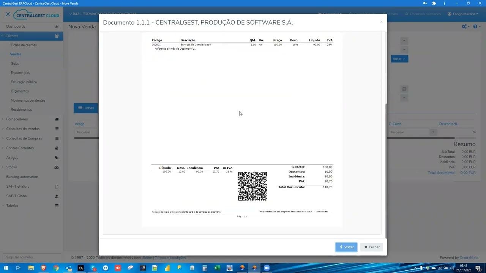Open Zoom from the taskbar

tap(267, 268)
